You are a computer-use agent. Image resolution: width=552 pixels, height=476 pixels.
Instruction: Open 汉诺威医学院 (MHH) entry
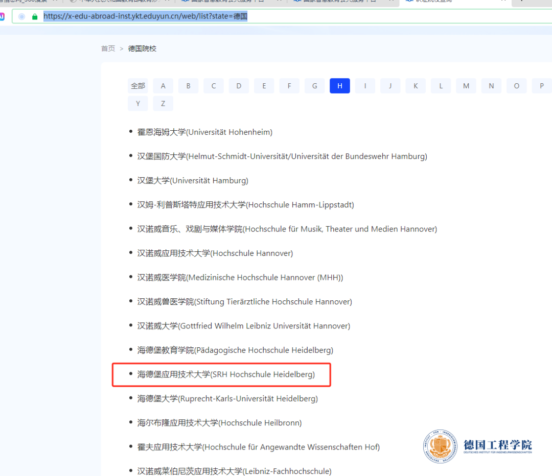point(240,277)
